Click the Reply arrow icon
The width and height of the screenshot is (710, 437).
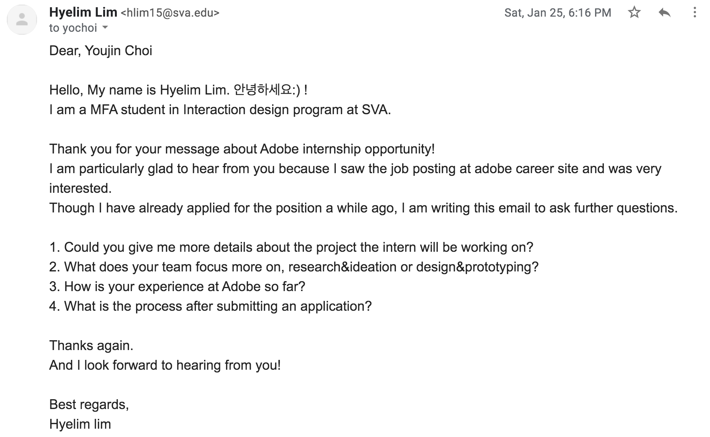pyautogui.click(x=664, y=13)
